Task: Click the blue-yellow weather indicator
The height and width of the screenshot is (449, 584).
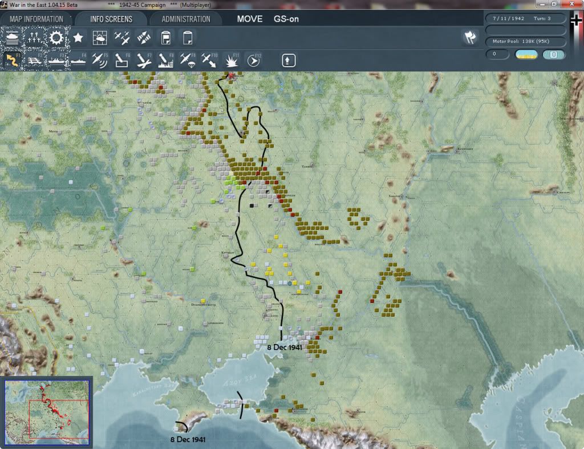Action: [x=526, y=54]
